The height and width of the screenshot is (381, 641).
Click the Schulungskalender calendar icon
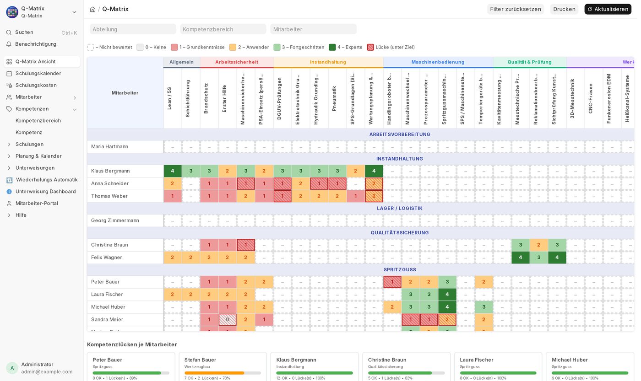coord(9,74)
